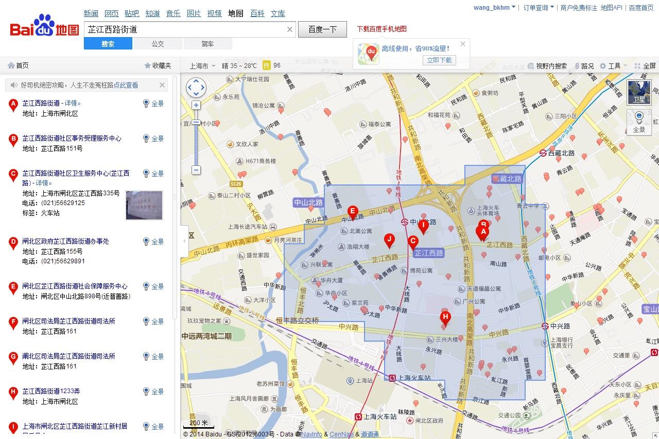The width and height of the screenshot is (659, 439).
Task: Open CenNavi data provider link
Action: coord(341,434)
